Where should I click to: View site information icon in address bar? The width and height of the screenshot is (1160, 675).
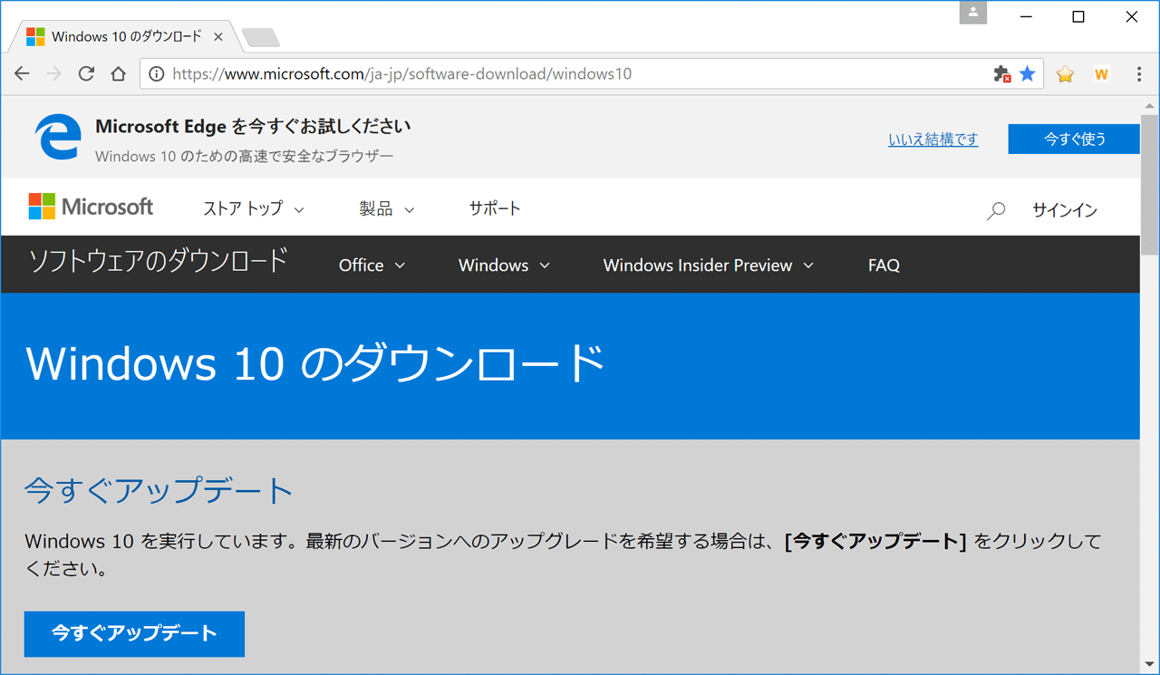click(x=156, y=74)
